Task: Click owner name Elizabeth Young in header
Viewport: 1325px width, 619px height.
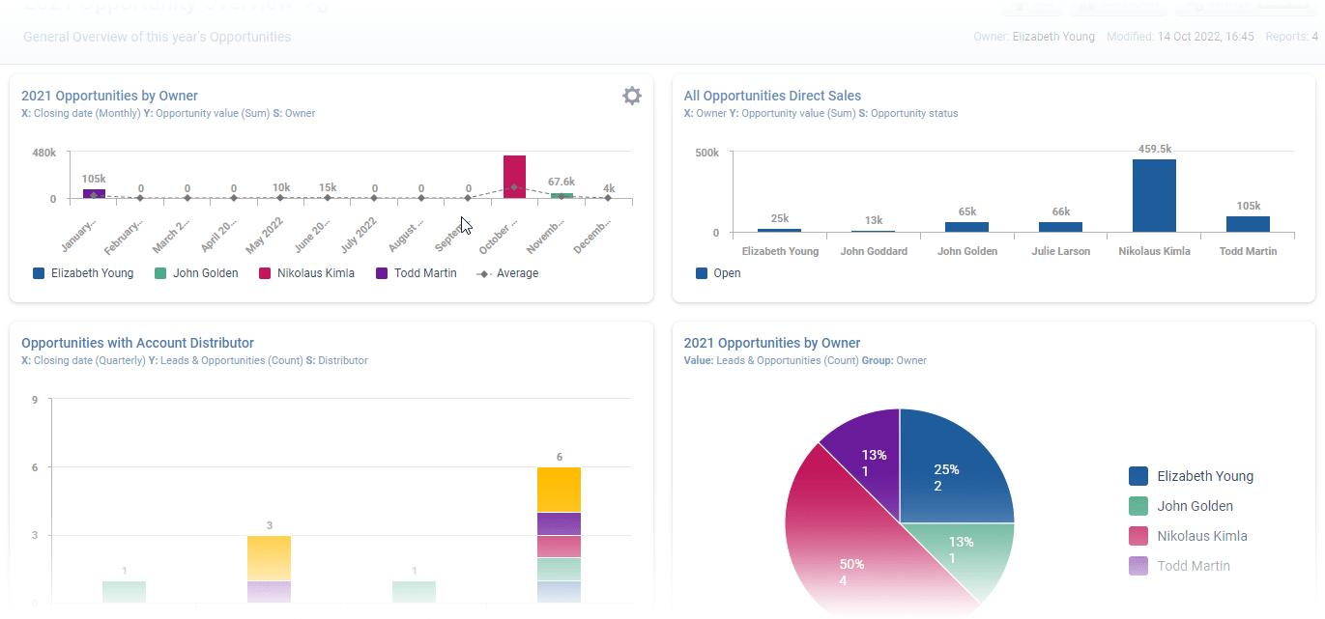Action: 1053,37
